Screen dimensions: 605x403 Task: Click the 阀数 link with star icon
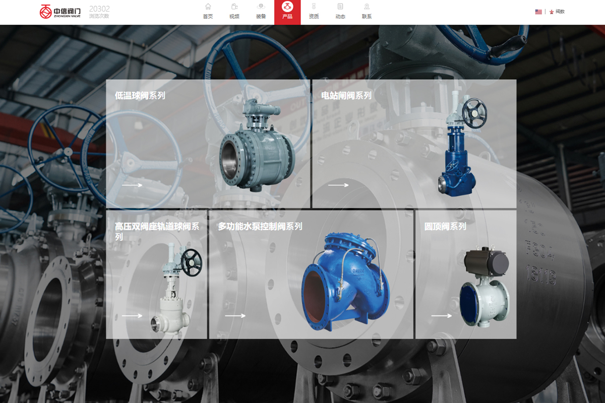pyautogui.click(x=557, y=12)
